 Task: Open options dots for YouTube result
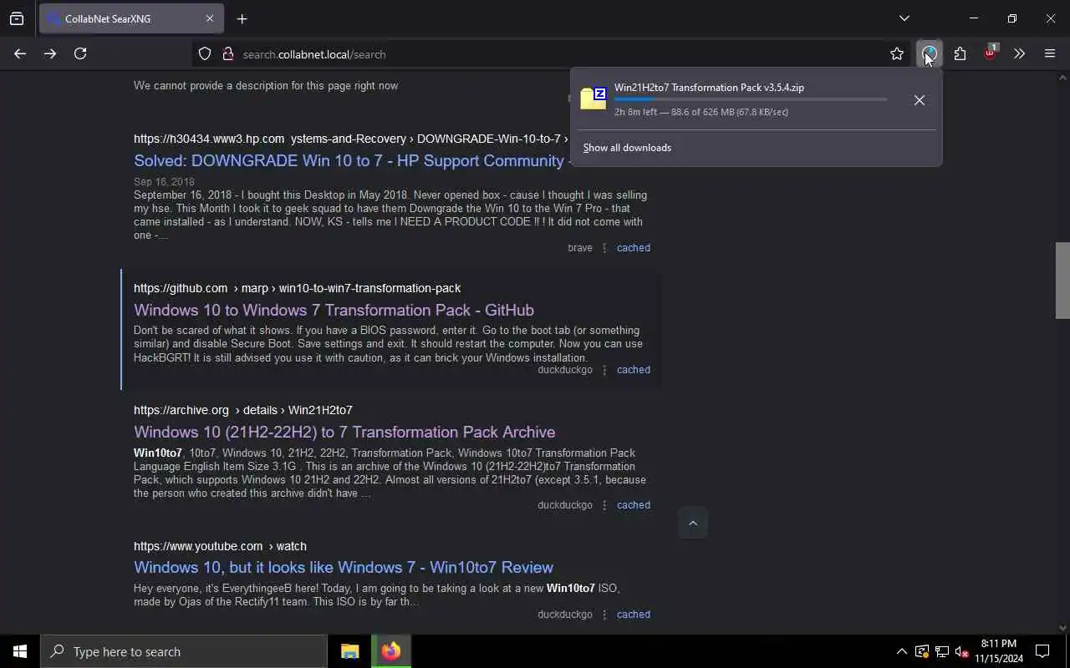click(x=604, y=615)
